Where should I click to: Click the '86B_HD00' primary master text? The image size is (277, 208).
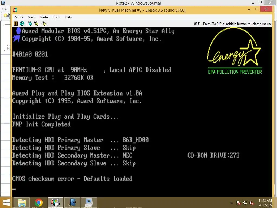136,140
